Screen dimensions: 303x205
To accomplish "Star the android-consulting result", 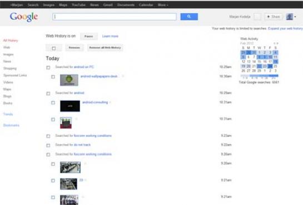I will pos(110,102).
